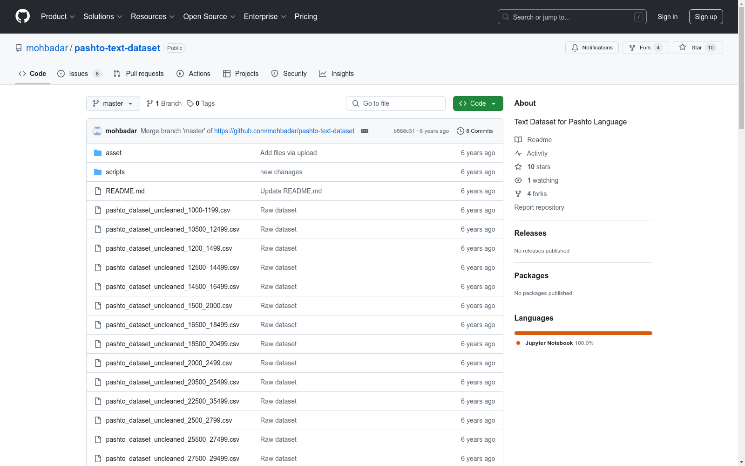Click Report repository link

tap(539, 207)
